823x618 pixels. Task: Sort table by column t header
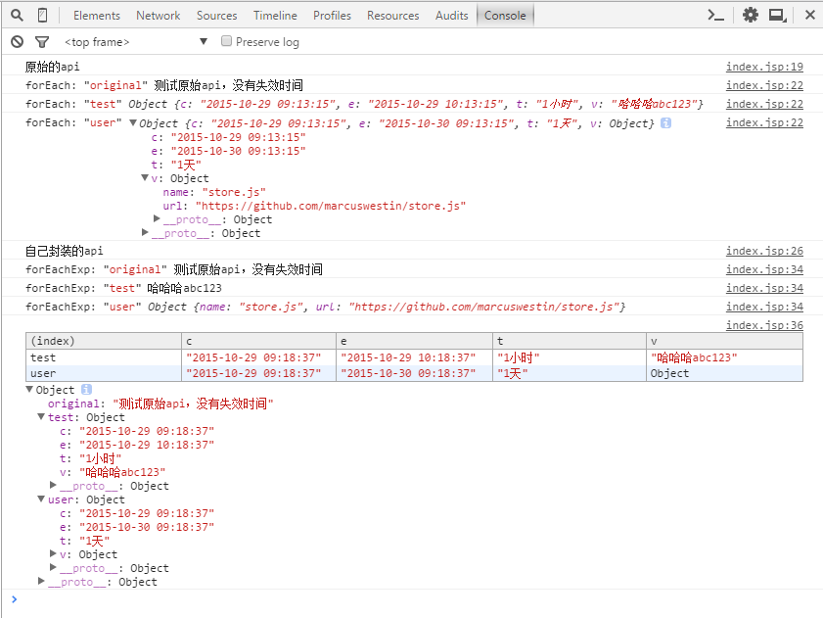coord(570,341)
